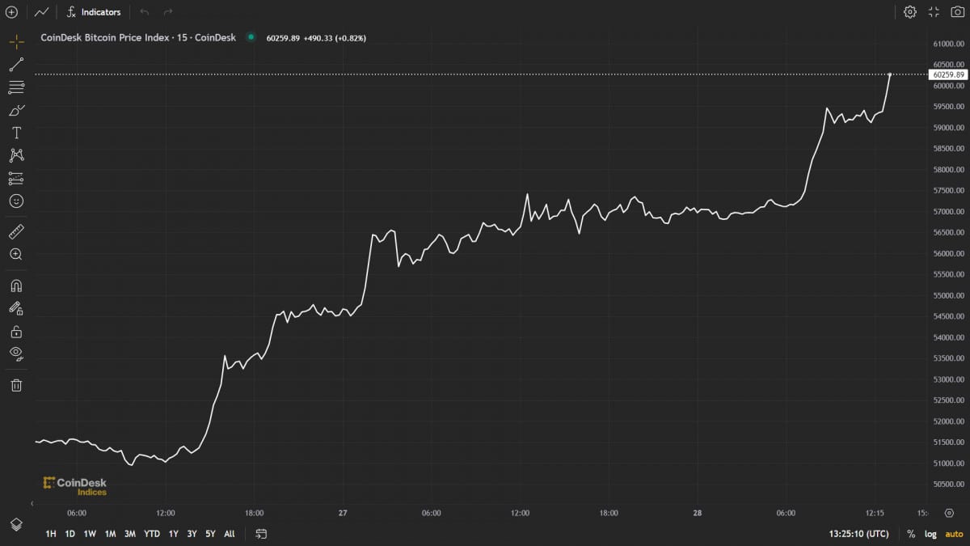Open the chart screenshot camera tool
The image size is (970, 546).
tap(957, 12)
